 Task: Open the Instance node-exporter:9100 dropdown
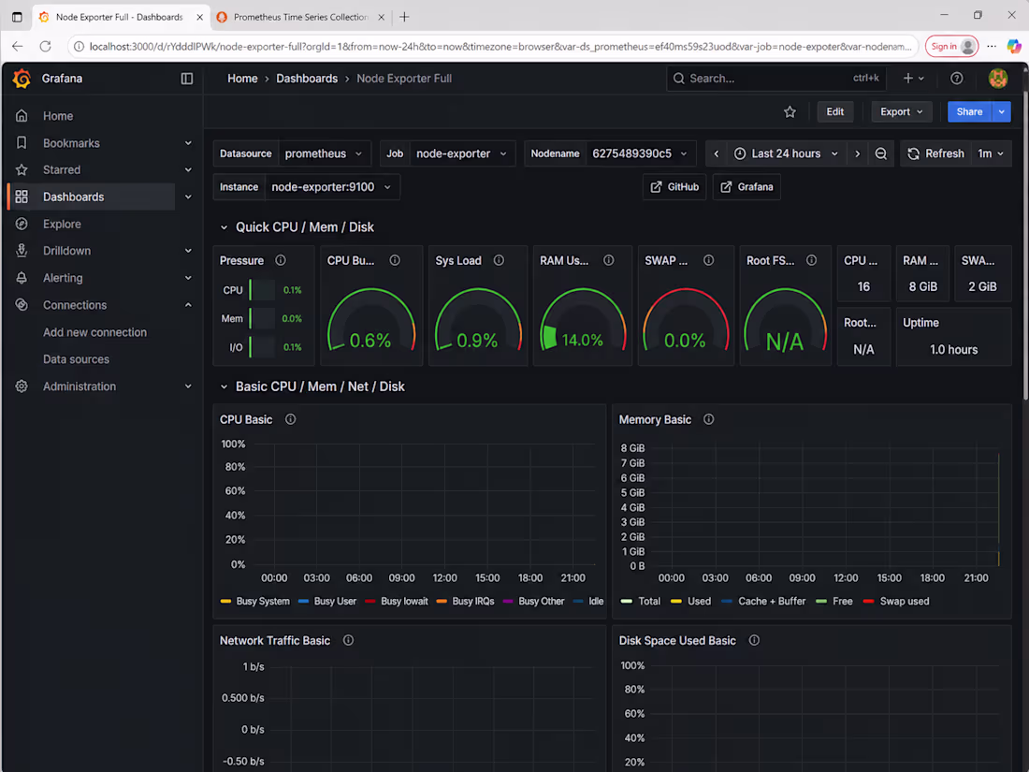331,187
